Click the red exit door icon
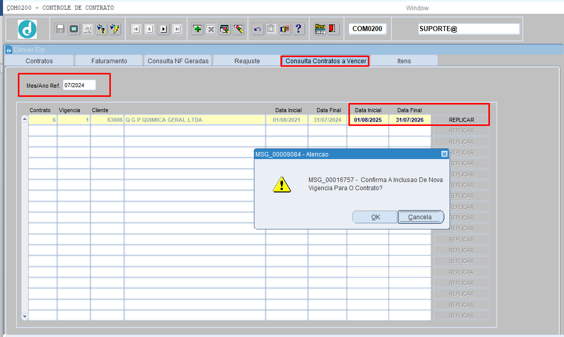Screen dimensions: 564x337 click(333, 29)
